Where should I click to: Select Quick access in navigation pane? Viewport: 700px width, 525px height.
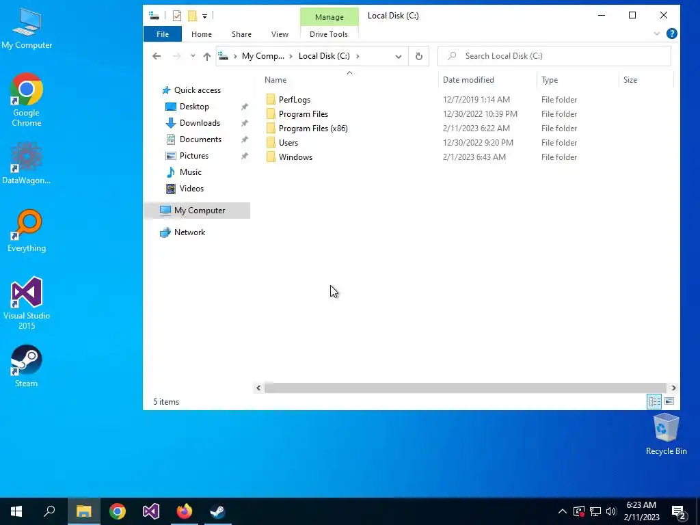click(x=198, y=90)
